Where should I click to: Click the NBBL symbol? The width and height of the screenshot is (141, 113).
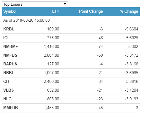point(9,73)
